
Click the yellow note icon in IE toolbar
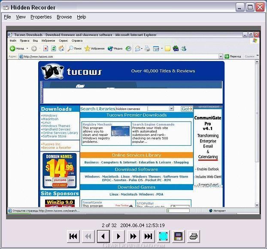167,49
